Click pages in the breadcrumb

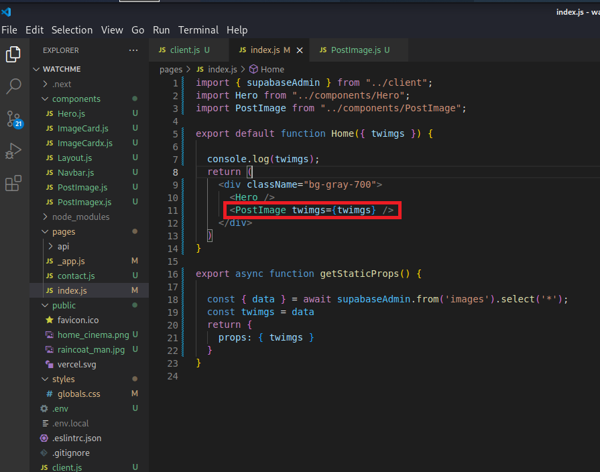pos(171,69)
